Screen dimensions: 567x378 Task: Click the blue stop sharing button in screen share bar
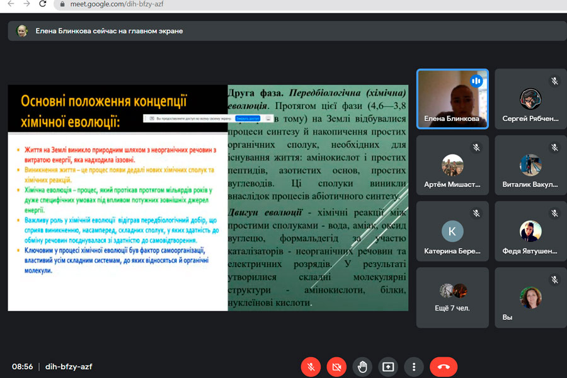(248, 118)
